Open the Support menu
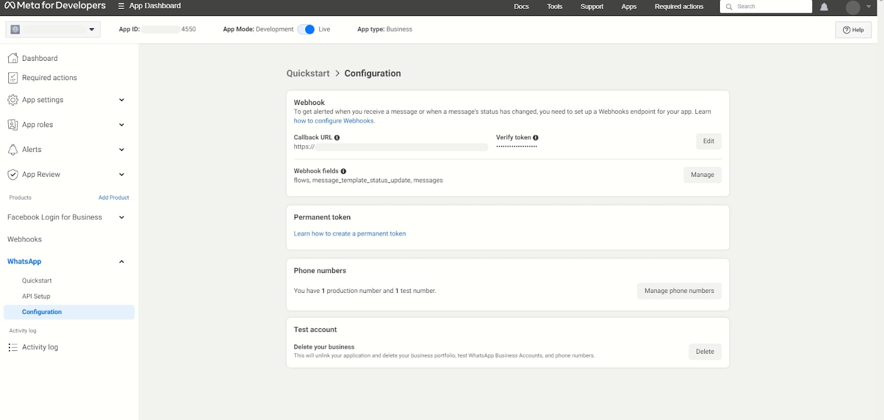This screenshot has height=420, width=884. click(x=592, y=7)
